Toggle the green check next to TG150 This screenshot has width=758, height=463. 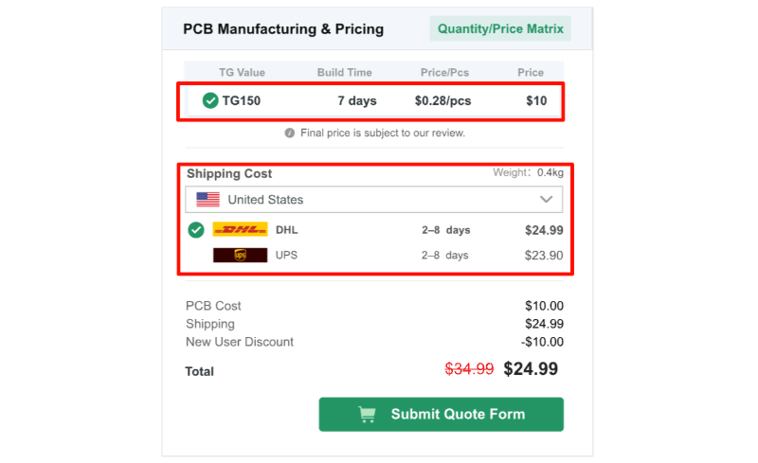click(x=210, y=100)
